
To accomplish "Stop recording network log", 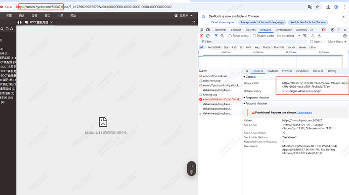I will coord(202,36).
